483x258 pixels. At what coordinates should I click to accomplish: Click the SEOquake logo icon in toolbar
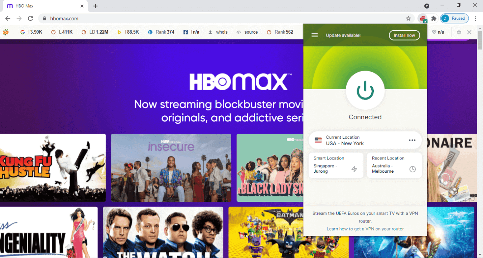6,32
